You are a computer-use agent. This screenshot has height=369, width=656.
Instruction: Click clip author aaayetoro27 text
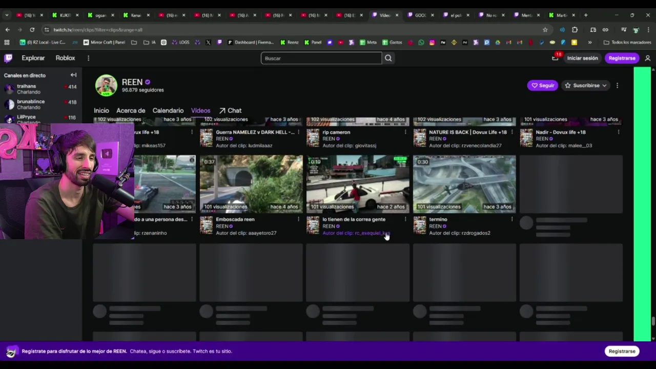[246, 233]
